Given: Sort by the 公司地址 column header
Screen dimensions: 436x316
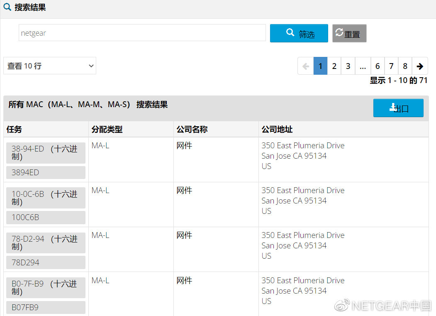Looking at the screenshot, I should (277, 130).
